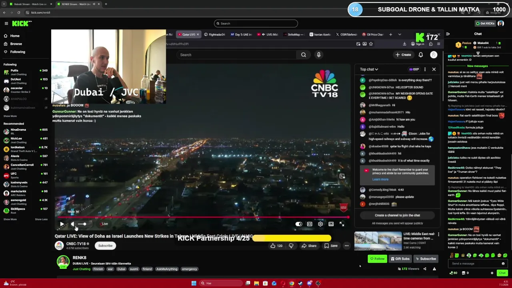
Task: Toggle closed captions in YouTube player
Action: click(x=310, y=224)
